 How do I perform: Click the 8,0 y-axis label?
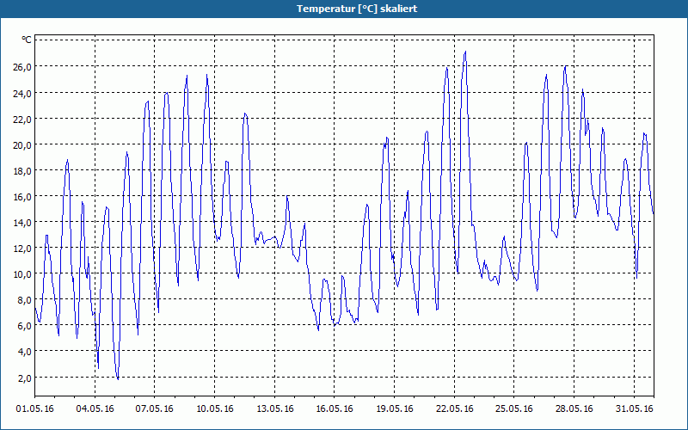(x=24, y=299)
